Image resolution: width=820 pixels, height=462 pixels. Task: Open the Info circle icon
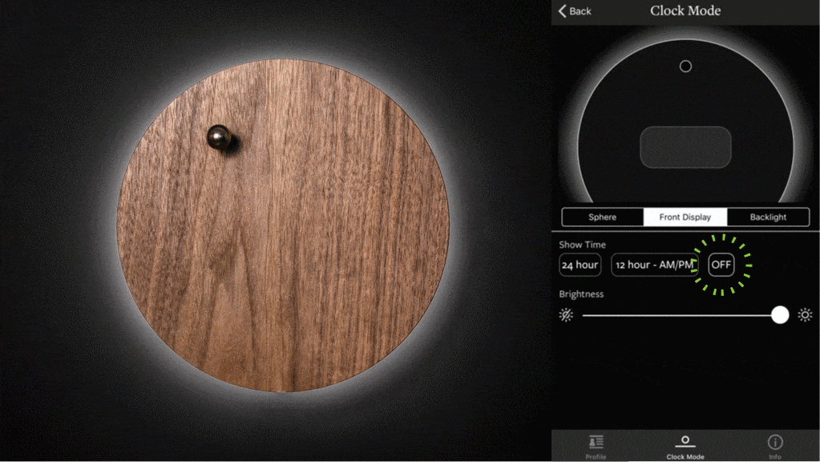pos(775,442)
